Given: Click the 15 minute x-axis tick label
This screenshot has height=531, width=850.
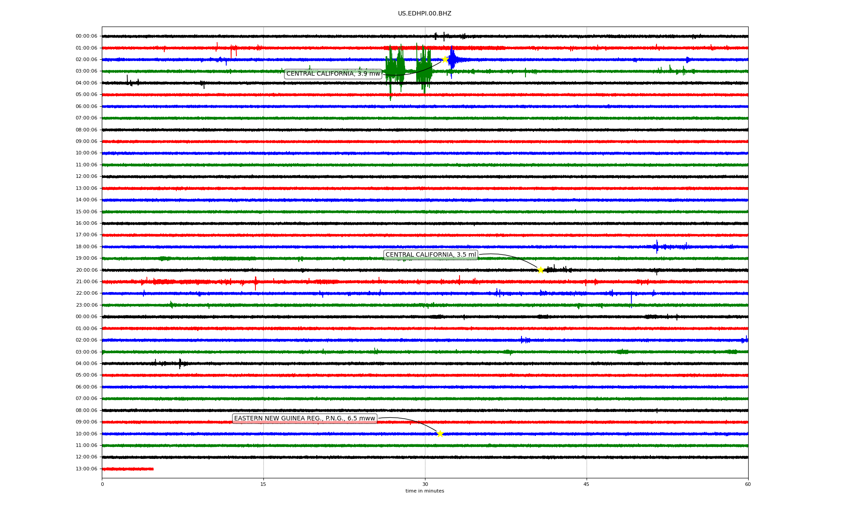Looking at the screenshot, I should (263, 484).
